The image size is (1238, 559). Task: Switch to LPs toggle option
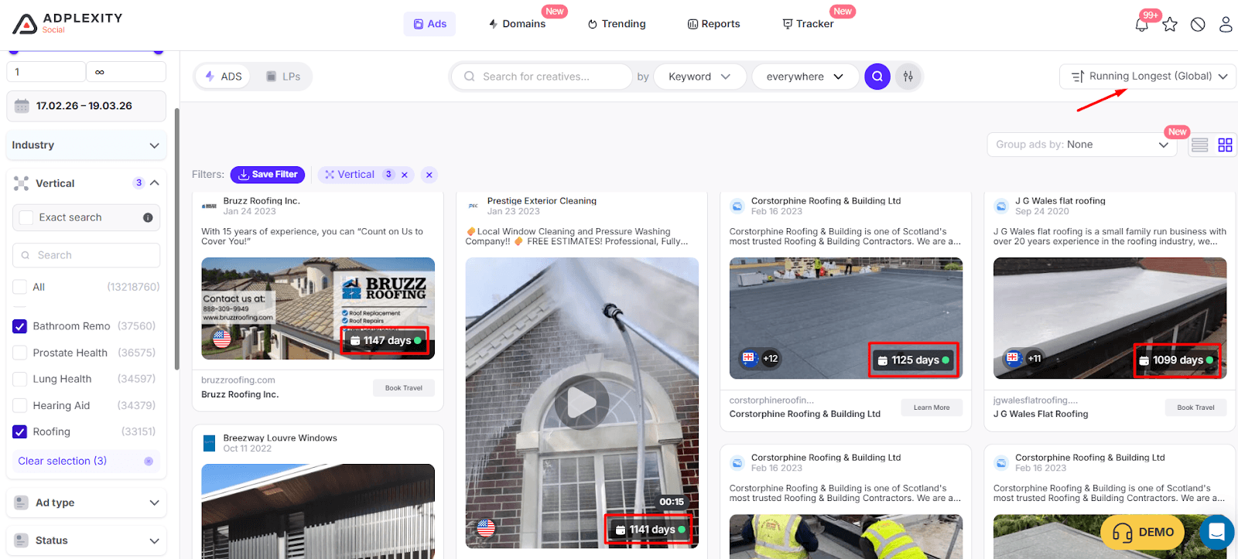click(283, 77)
